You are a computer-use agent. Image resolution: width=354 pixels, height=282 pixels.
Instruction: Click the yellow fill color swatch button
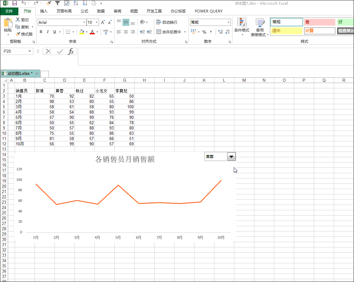[x=82, y=32]
